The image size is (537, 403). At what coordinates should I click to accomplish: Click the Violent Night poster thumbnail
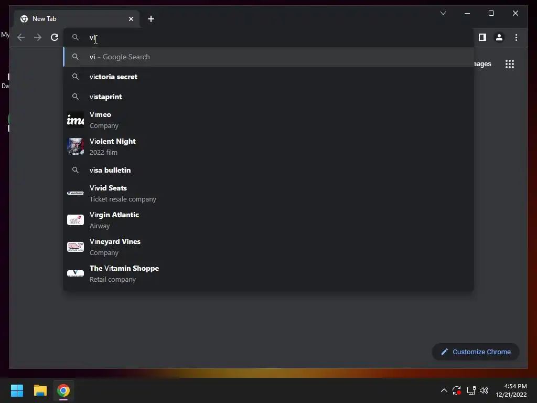click(x=76, y=147)
